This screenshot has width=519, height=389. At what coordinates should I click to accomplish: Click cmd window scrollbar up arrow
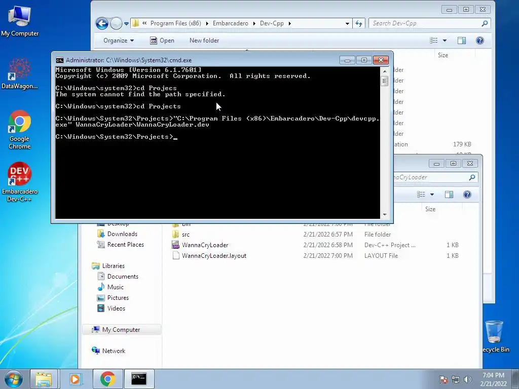tap(385, 71)
